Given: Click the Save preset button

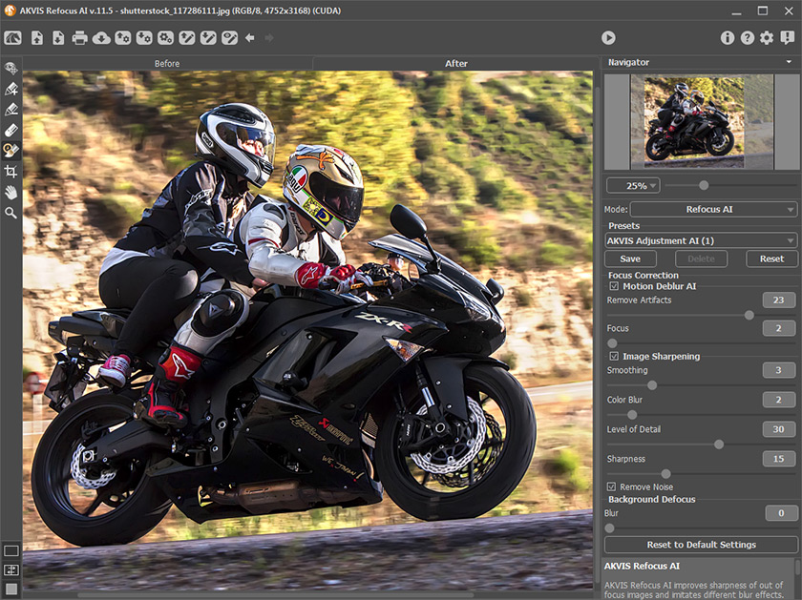Looking at the screenshot, I should click(x=630, y=259).
